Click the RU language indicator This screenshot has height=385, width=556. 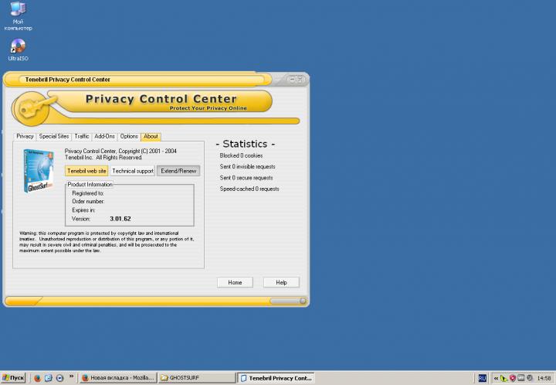[483, 378]
